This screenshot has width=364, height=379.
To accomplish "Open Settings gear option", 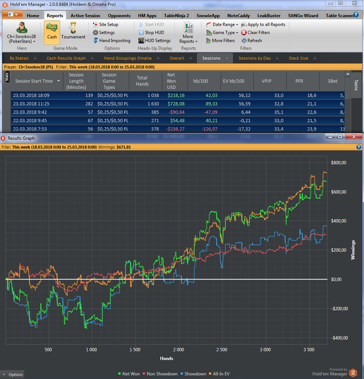I will pyautogui.click(x=104, y=32).
